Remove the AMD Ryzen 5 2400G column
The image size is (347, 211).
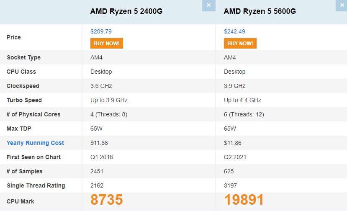click(208, 5)
